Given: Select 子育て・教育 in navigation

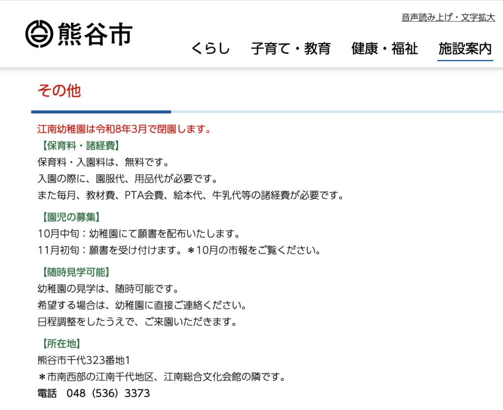Looking at the screenshot, I should click(x=291, y=49).
